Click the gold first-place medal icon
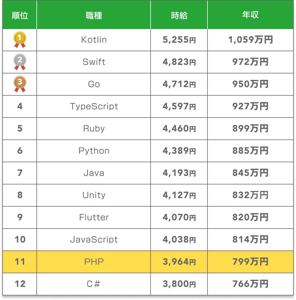 coord(20,40)
